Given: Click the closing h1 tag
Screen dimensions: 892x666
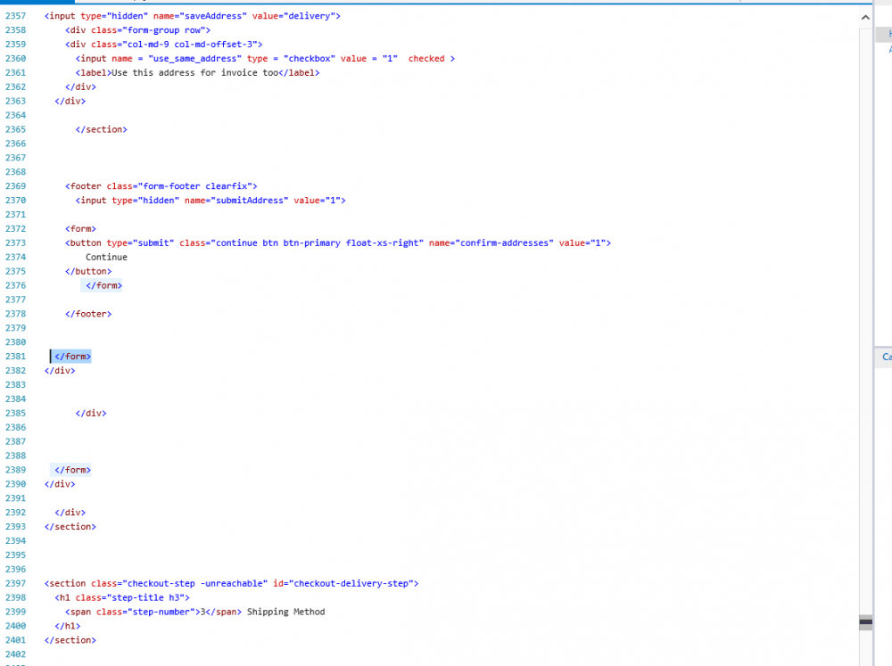Looking at the screenshot, I should pyautogui.click(x=68, y=627).
